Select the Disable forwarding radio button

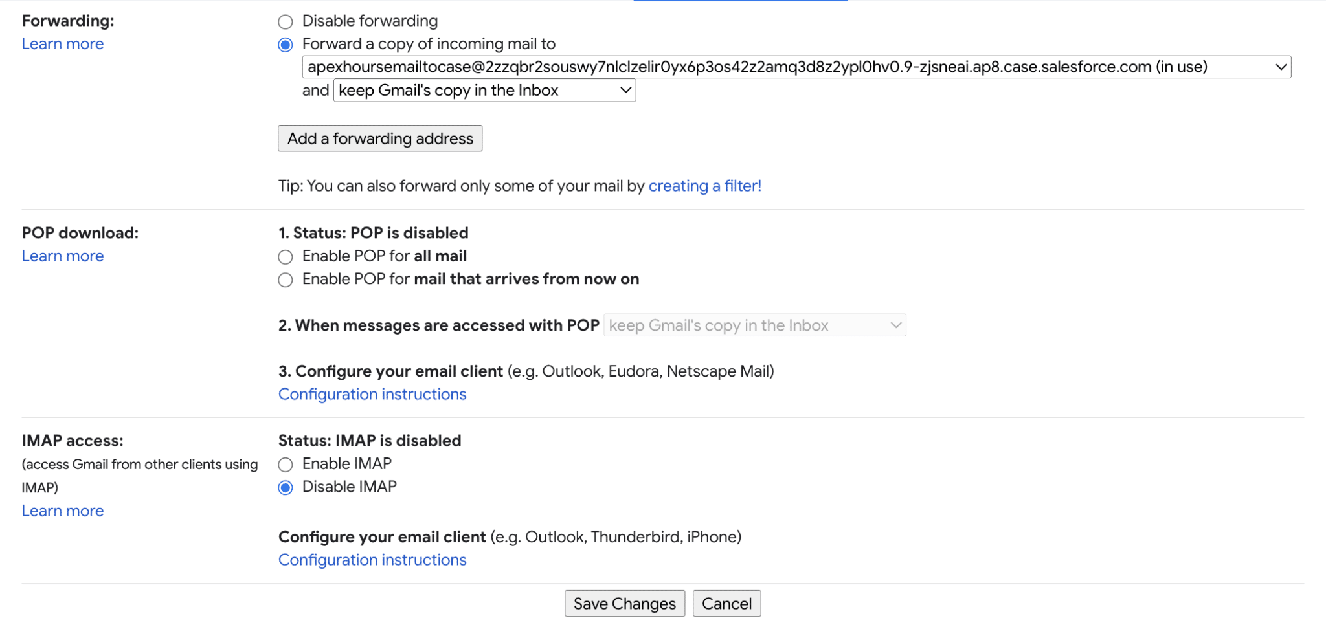pyautogui.click(x=286, y=21)
